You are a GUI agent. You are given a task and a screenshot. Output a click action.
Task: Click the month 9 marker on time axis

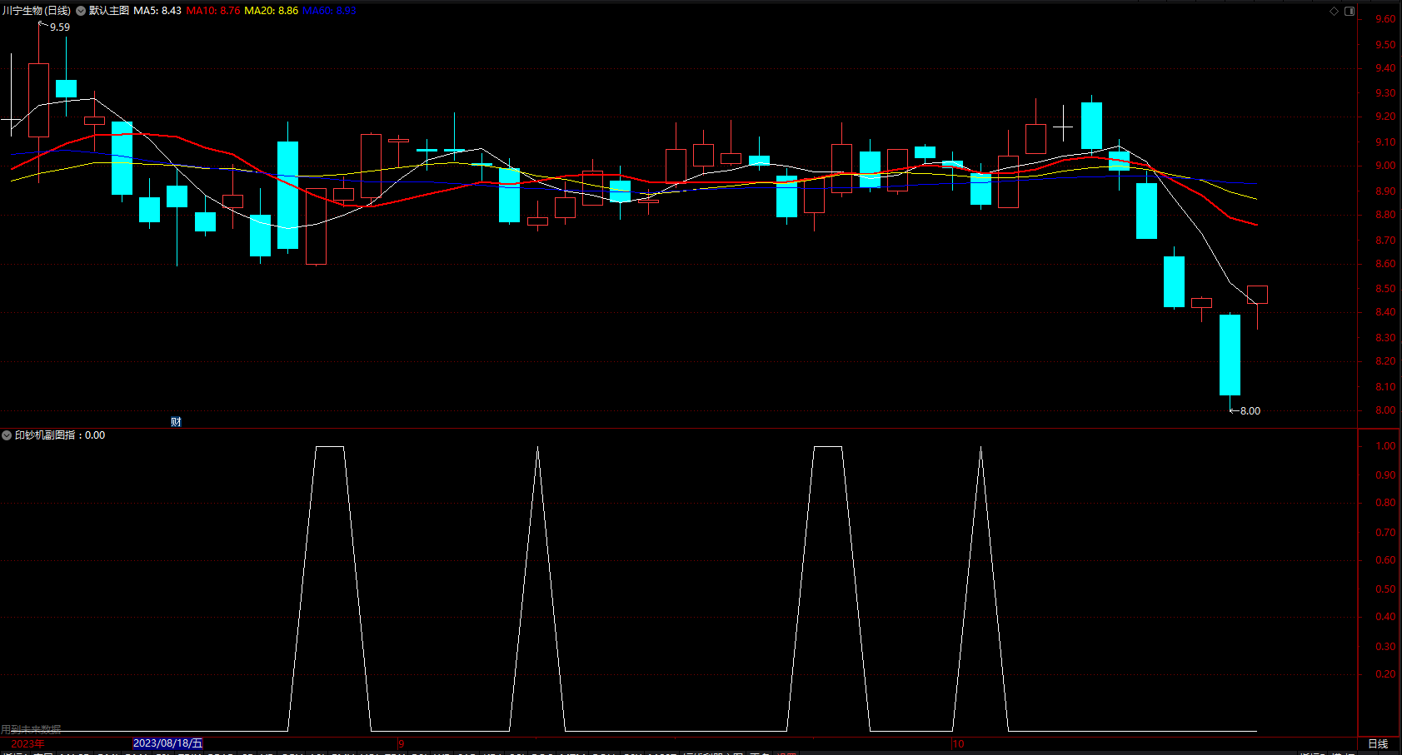(x=401, y=743)
